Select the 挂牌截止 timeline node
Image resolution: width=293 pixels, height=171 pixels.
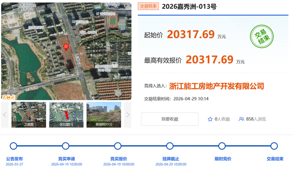[170, 146]
